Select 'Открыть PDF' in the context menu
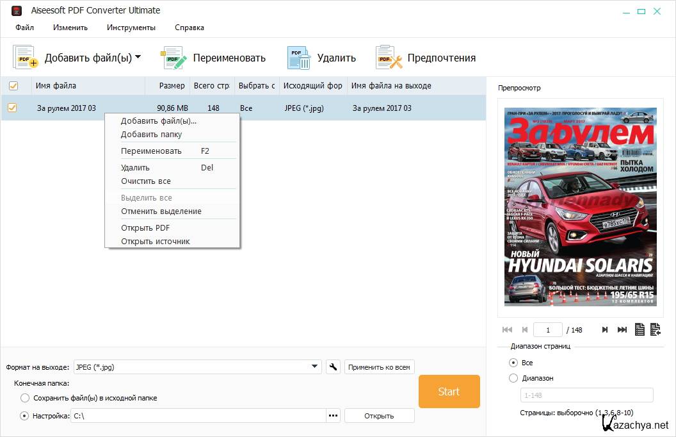The width and height of the screenshot is (676, 437). (x=145, y=227)
